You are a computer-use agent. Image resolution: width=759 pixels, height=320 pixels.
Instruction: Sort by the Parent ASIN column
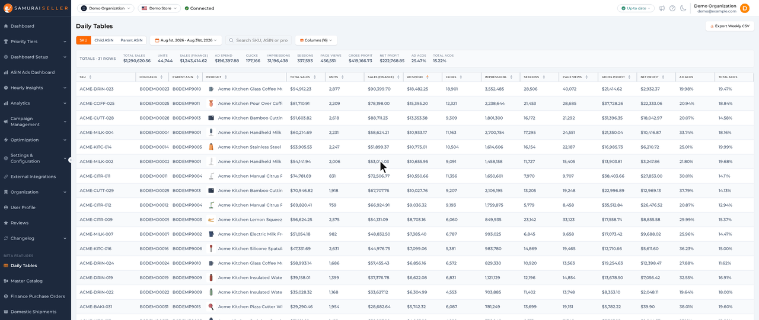coord(198,77)
